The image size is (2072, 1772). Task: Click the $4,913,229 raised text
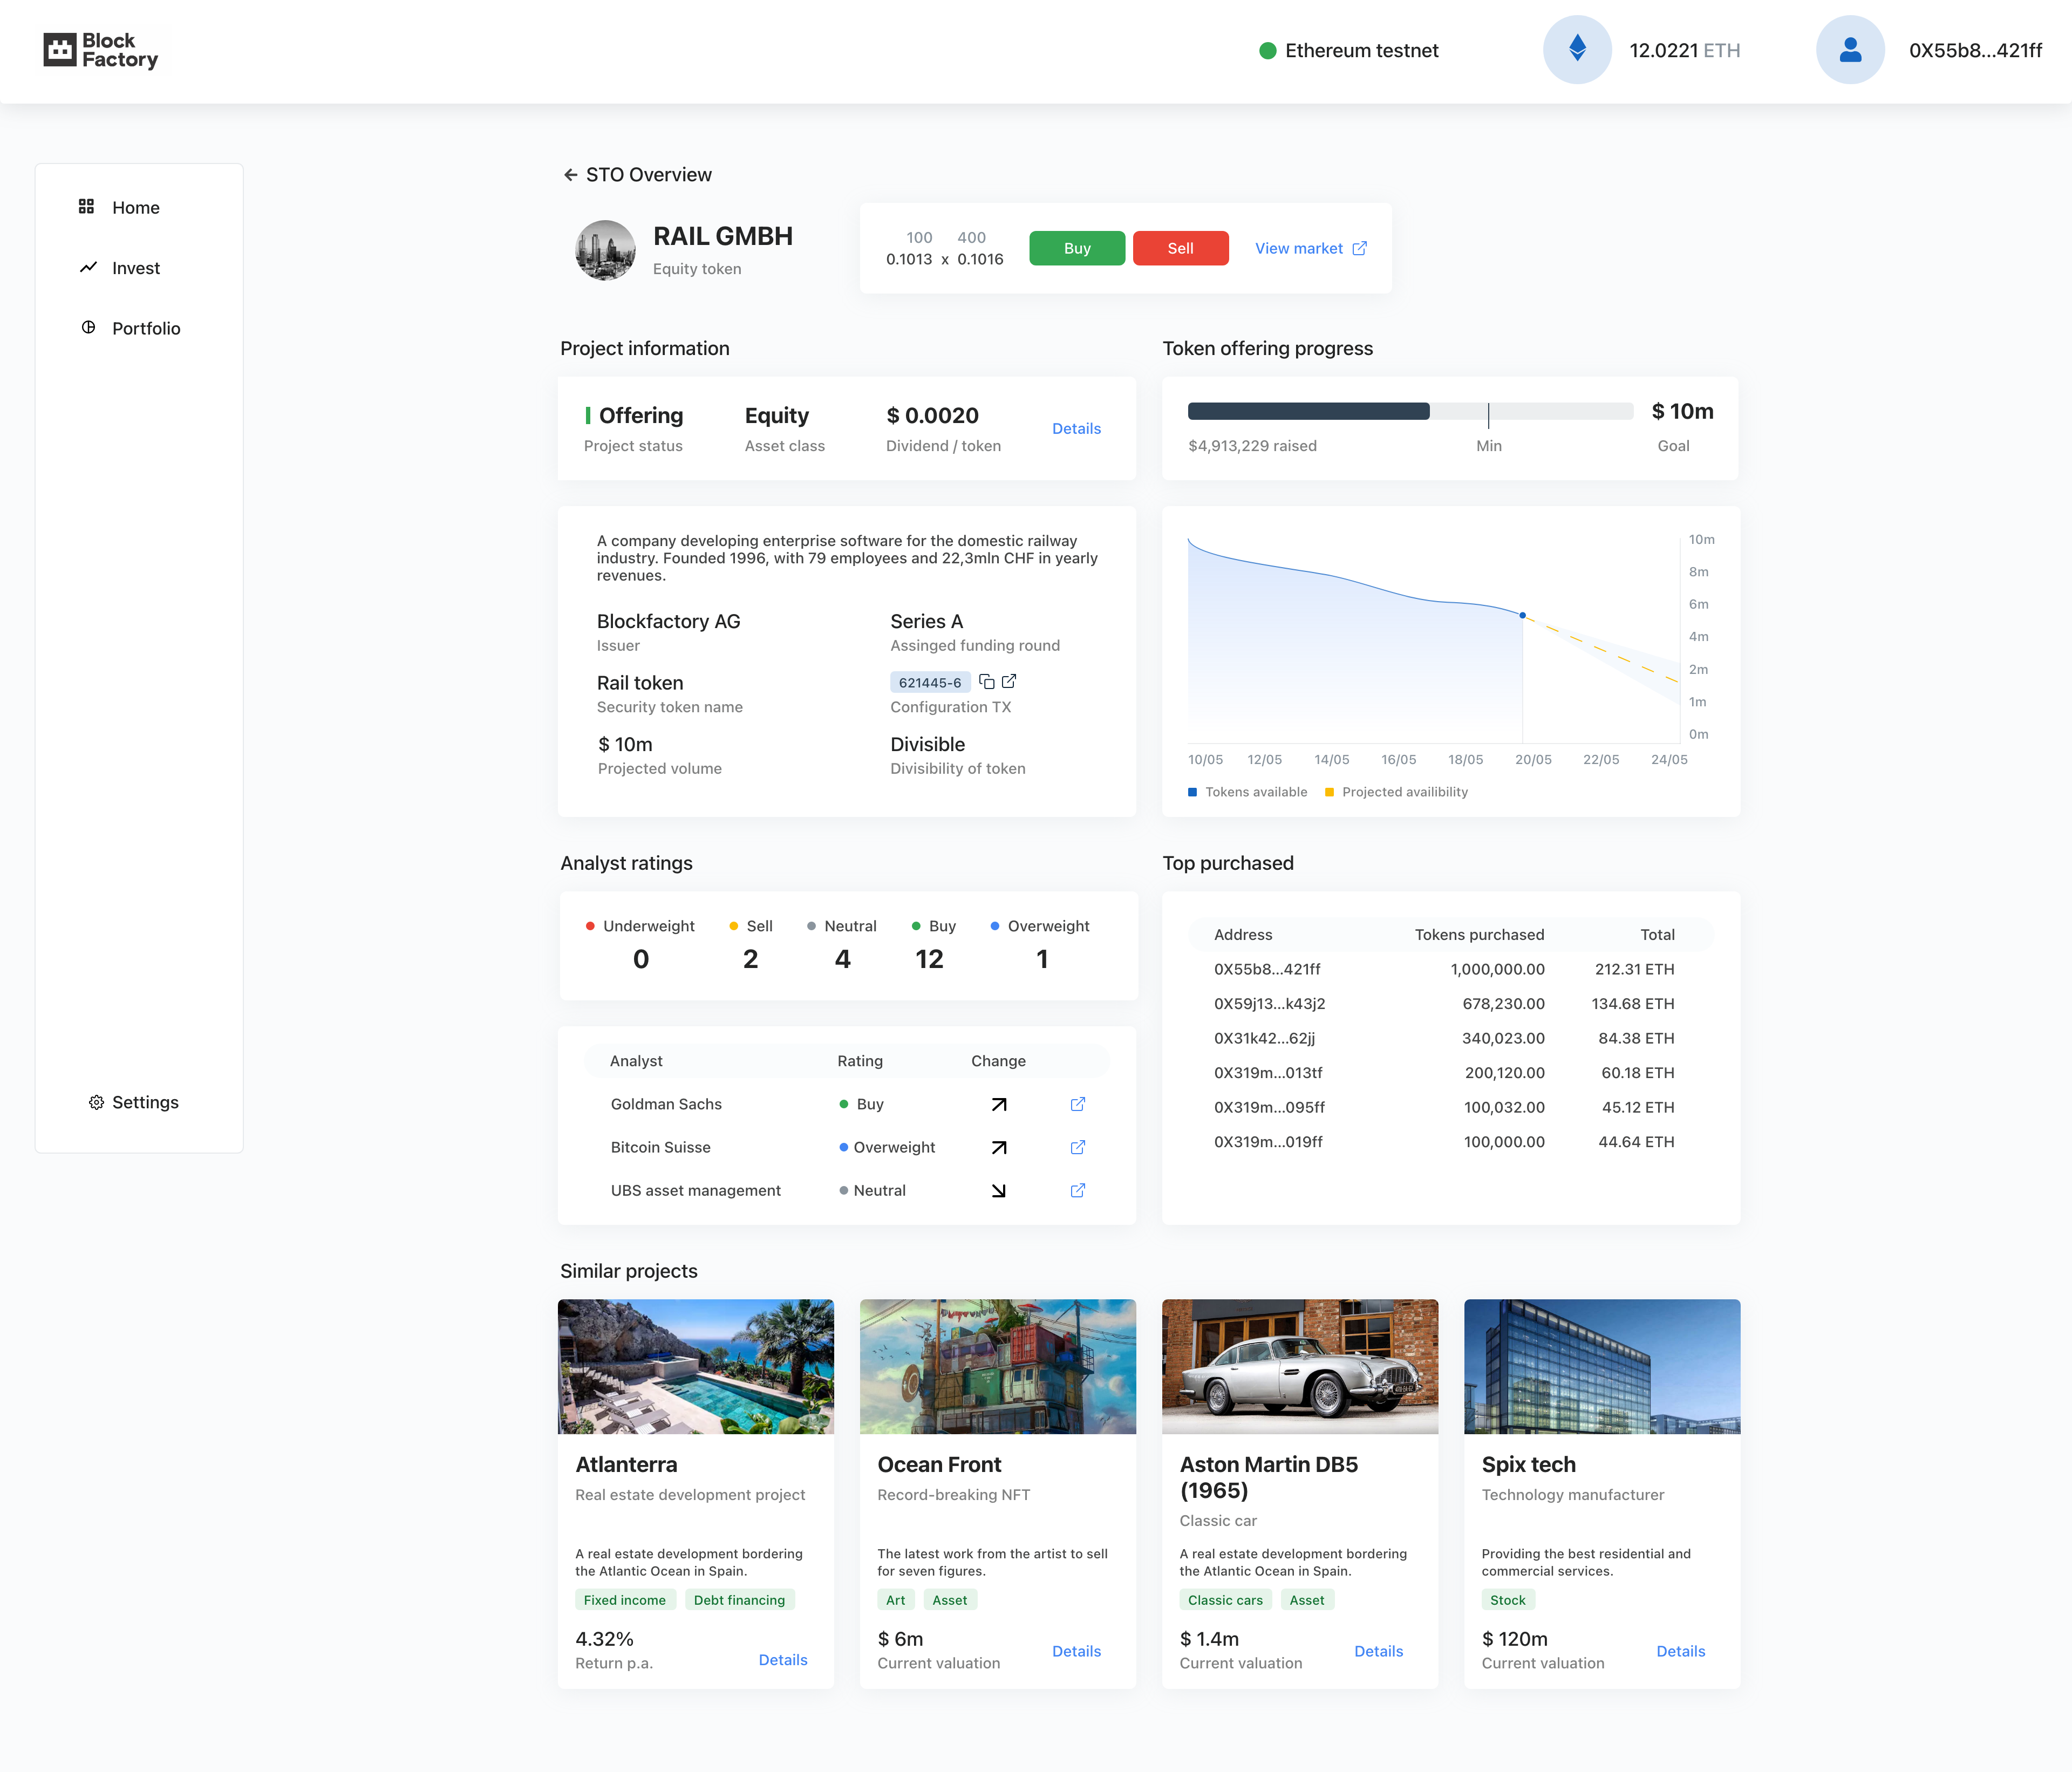[x=1252, y=446]
